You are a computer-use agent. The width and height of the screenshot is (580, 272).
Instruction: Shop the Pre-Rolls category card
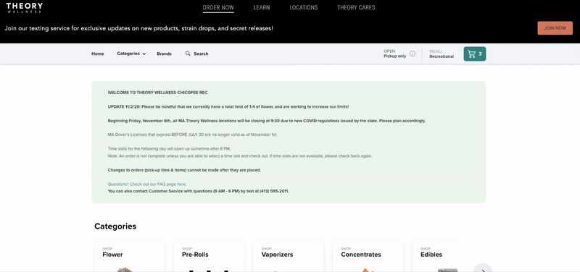(209, 257)
